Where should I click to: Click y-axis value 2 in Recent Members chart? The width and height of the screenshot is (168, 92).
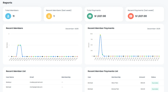coord(9,34)
